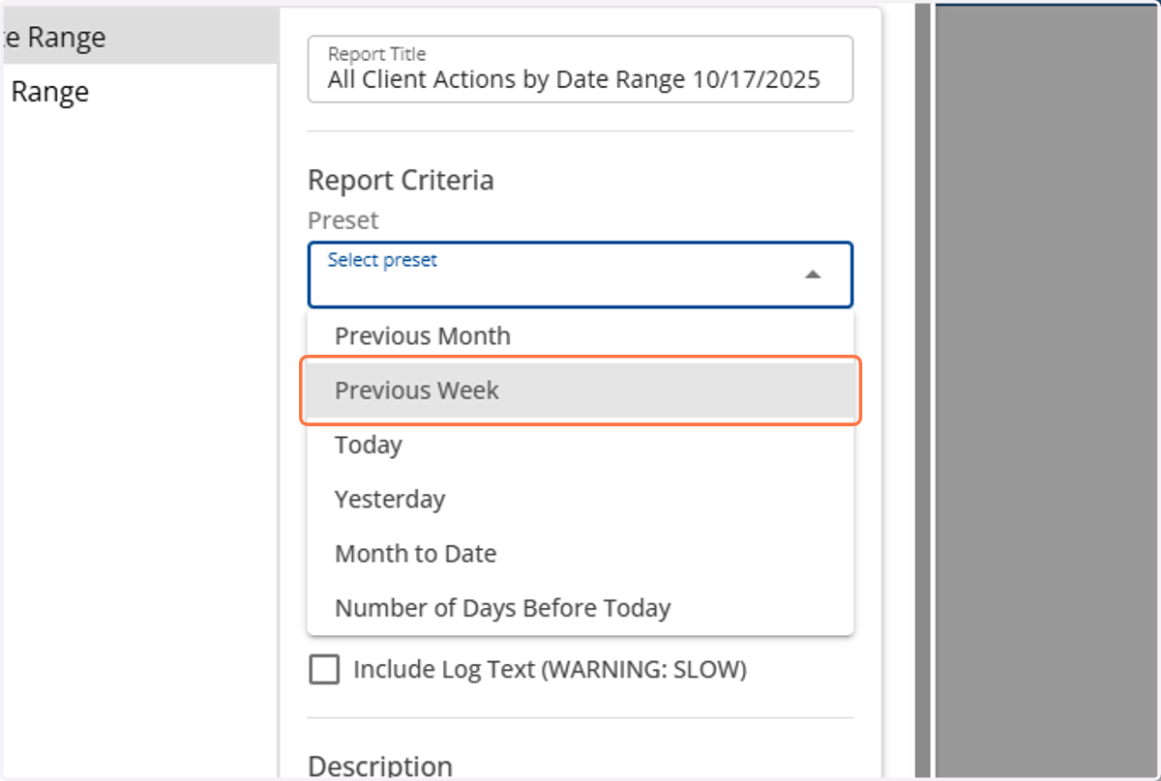This screenshot has width=1161, height=781.
Task: Click the Description heading
Action: (x=380, y=767)
